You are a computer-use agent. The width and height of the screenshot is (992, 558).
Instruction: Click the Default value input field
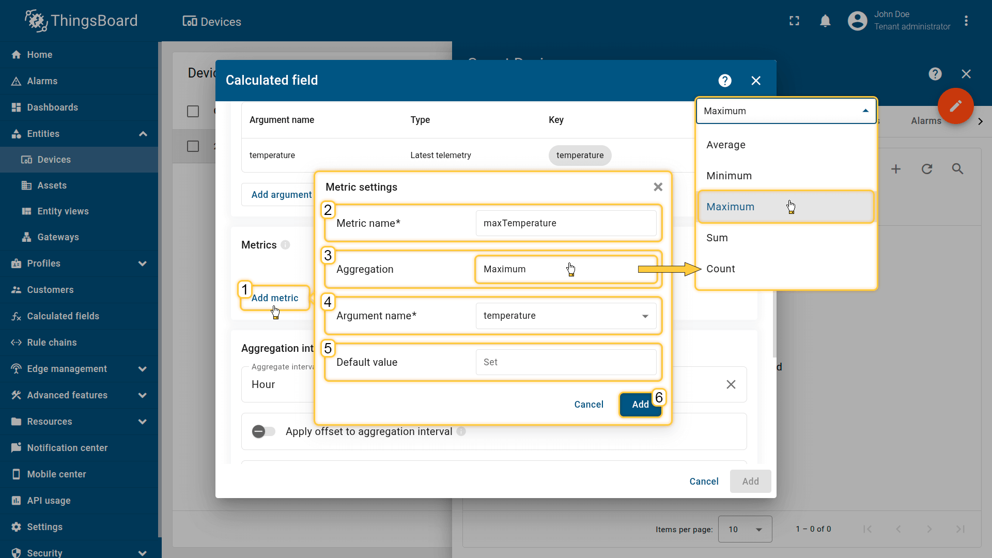coord(566,362)
